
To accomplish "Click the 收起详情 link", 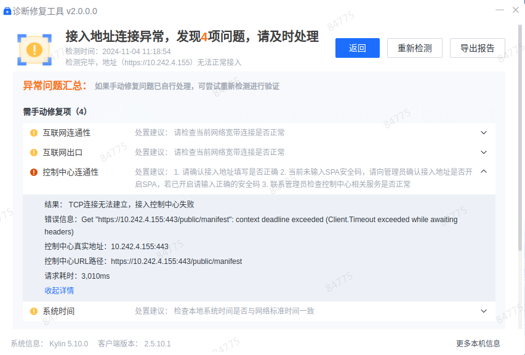I will pos(59,290).
